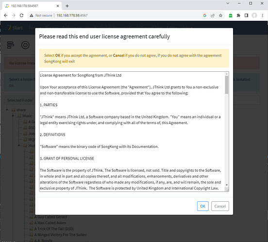Click the Google icon in address bar

pos(204,16)
